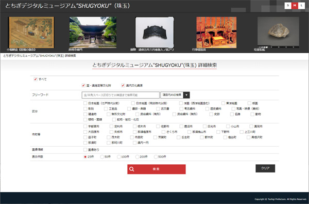The width and height of the screenshot is (309, 204).
Task: Check 宇都宮市 city
Action: (x=85, y=127)
